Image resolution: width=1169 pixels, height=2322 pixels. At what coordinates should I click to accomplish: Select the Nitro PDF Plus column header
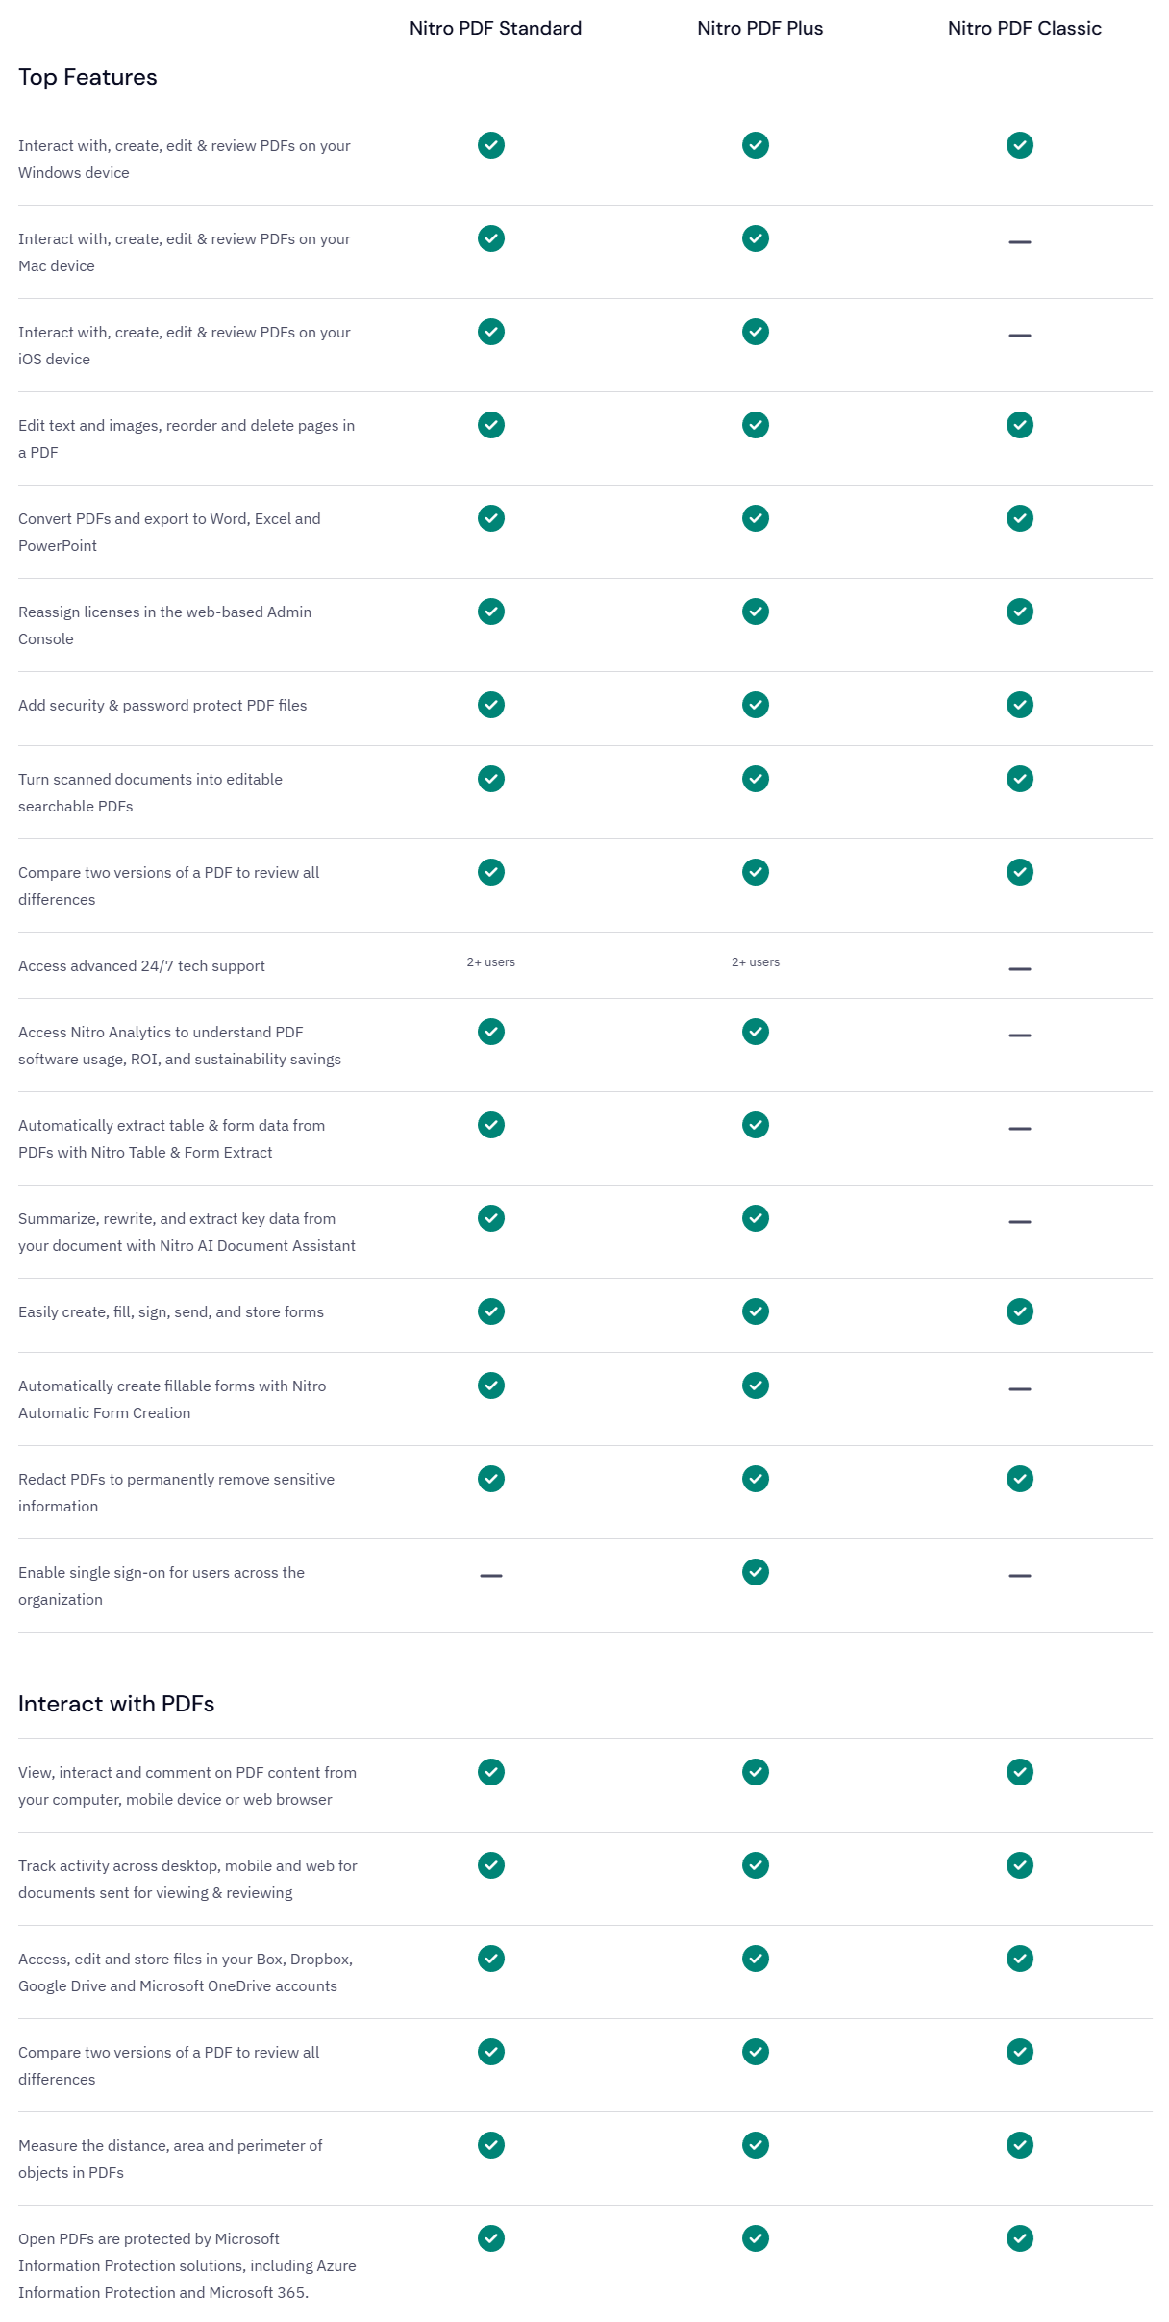pos(759,28)
